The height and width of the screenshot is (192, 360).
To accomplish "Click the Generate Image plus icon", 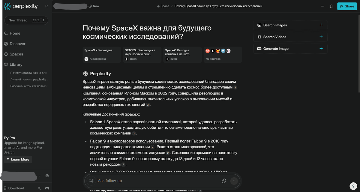I will 321,49.
